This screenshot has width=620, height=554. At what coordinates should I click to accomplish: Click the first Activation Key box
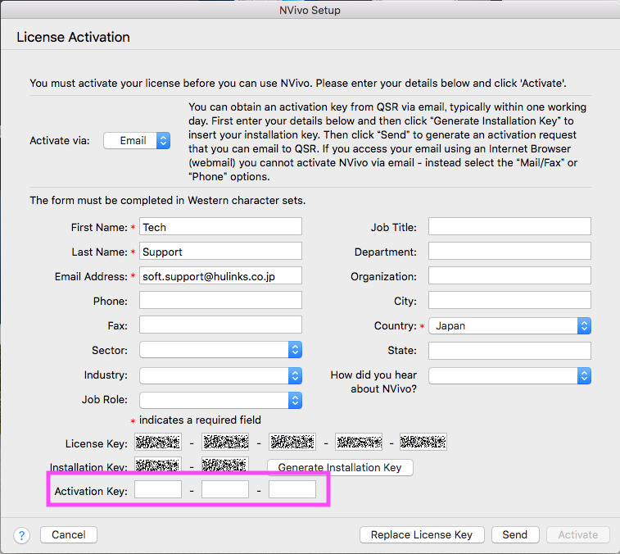click(x=158, y=489)
